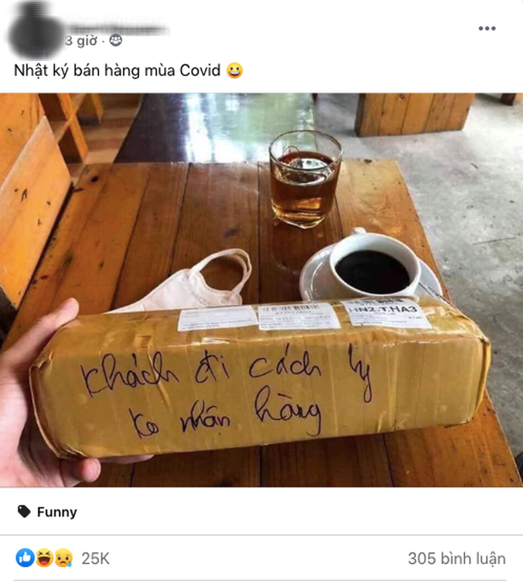Open the 305 bình luận comments link
Image resolution: width=523 pixels, height=584 pixels.
point(457,558)
